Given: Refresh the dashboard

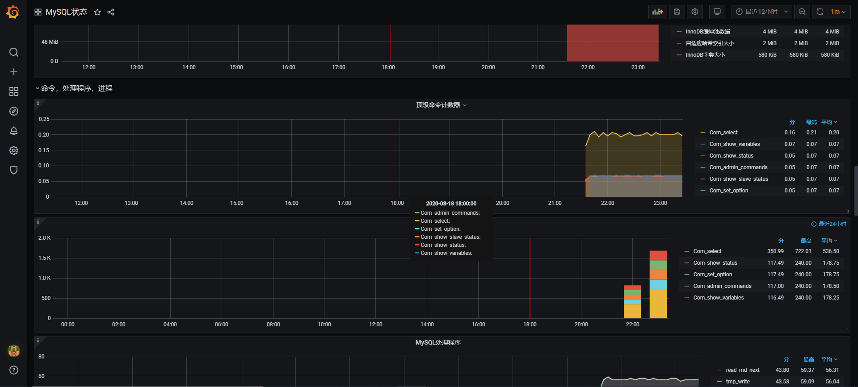Looking at the screenshot, I should tap(820, 12).
